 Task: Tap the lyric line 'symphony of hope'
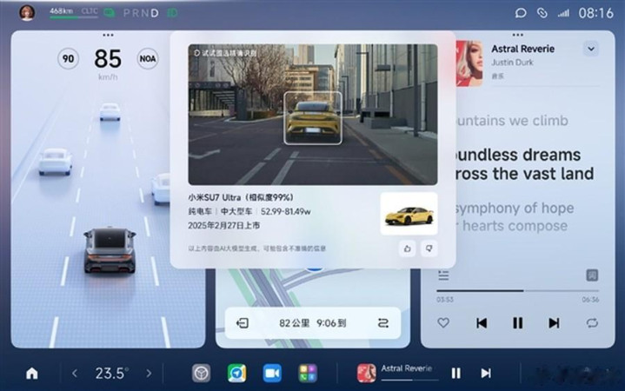[515, 208]
